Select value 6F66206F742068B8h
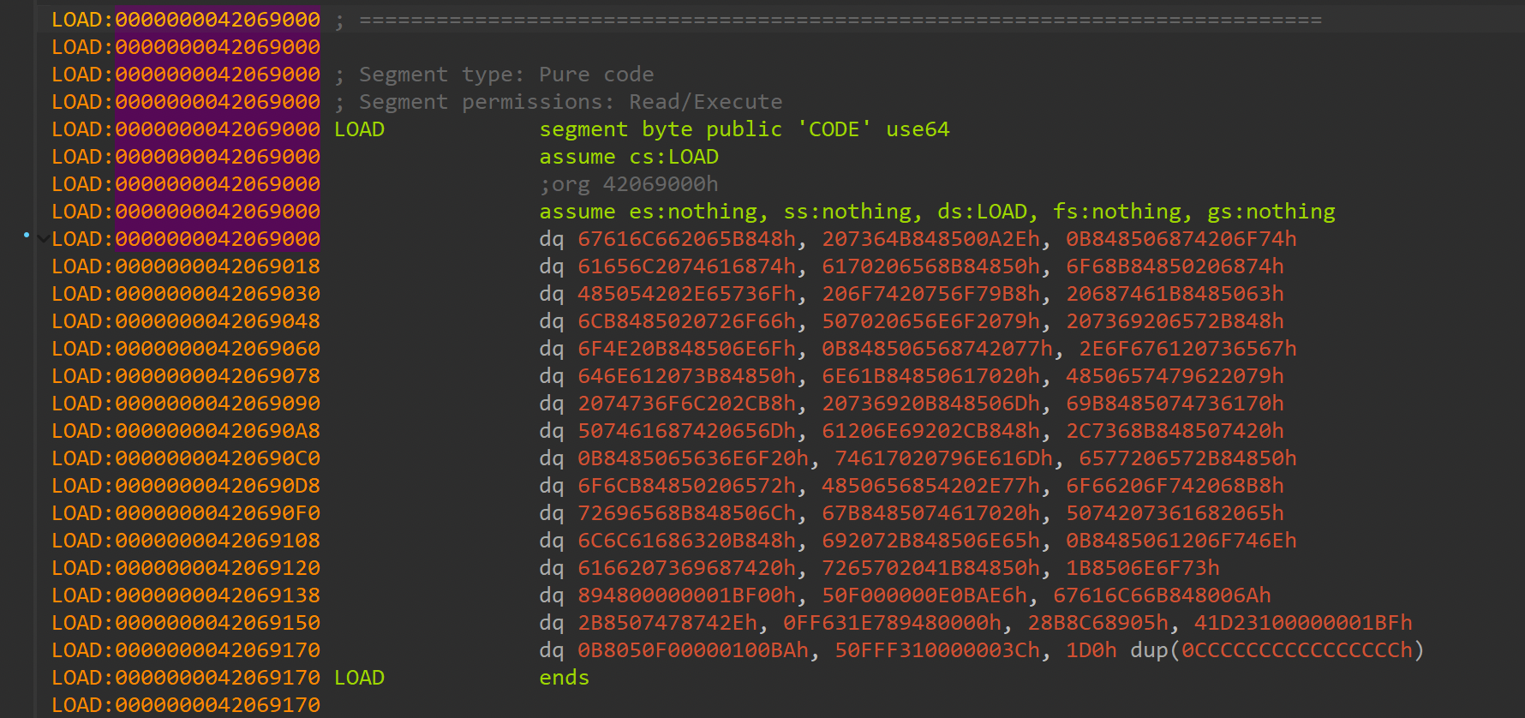This screenshot has width=1525, height=718. click(1175, 486)
